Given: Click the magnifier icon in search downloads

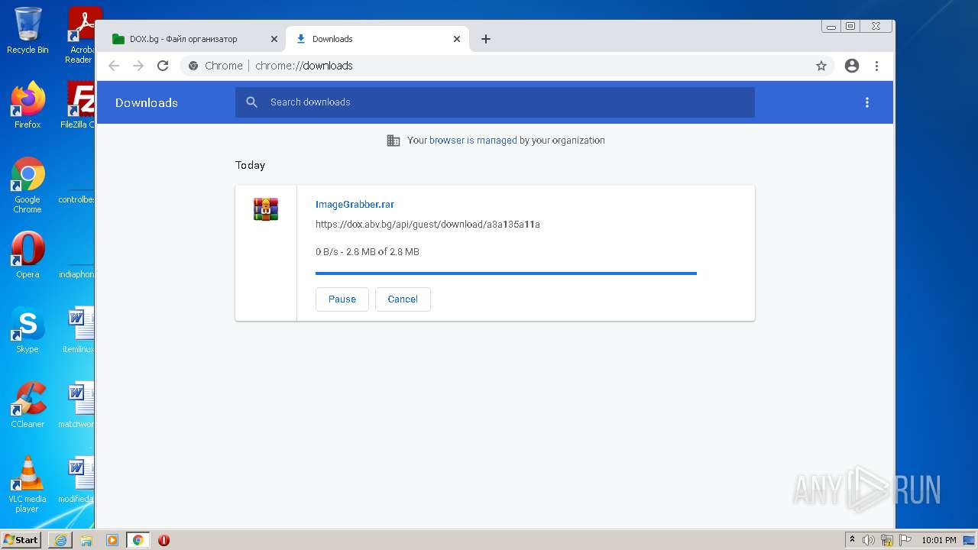Looking at the screenshot, I should [251, 102].
